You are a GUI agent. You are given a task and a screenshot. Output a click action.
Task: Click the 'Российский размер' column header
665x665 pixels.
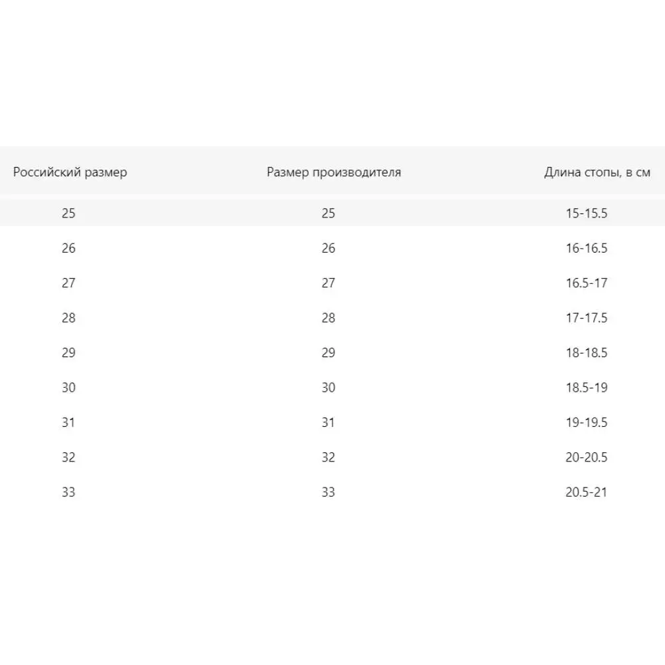70,173
